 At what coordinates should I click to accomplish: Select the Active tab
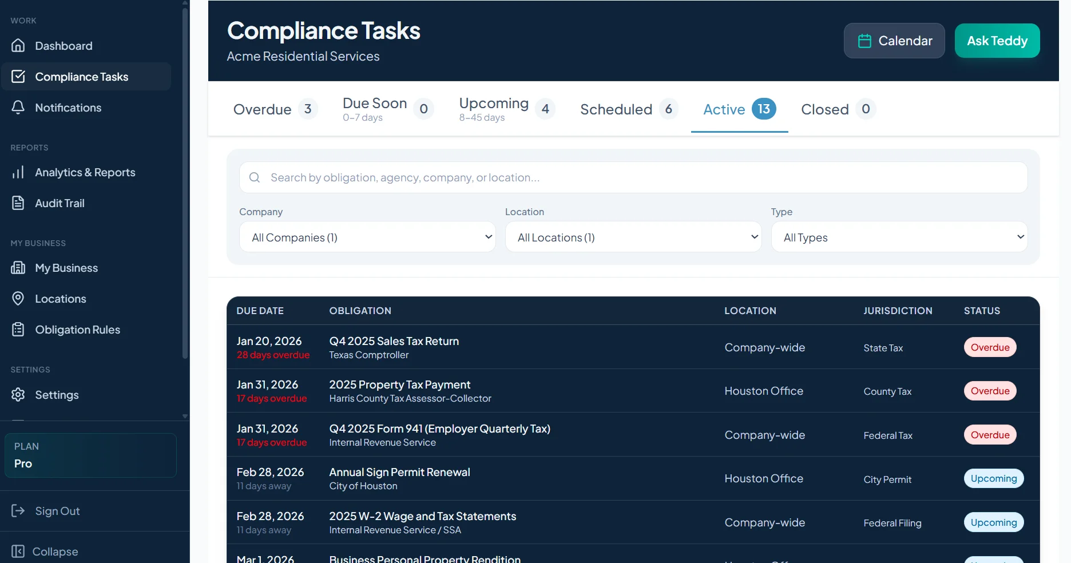click(739, 109)
